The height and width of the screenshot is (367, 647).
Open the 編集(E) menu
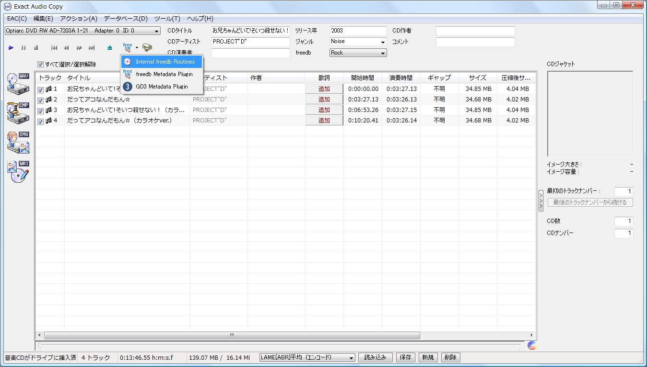[x=43, y=19]
